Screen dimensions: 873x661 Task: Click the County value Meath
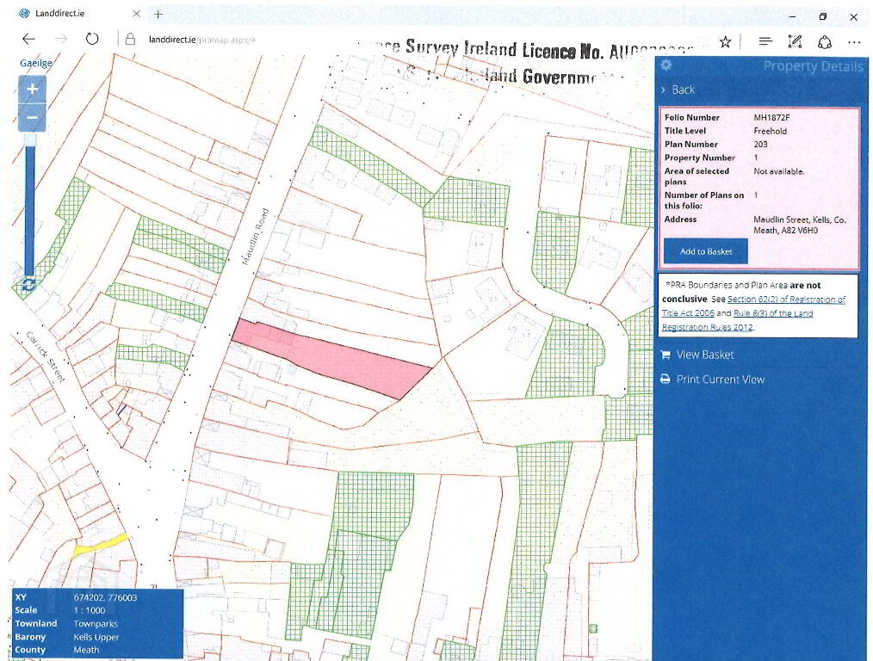click(x=86, y=650)
